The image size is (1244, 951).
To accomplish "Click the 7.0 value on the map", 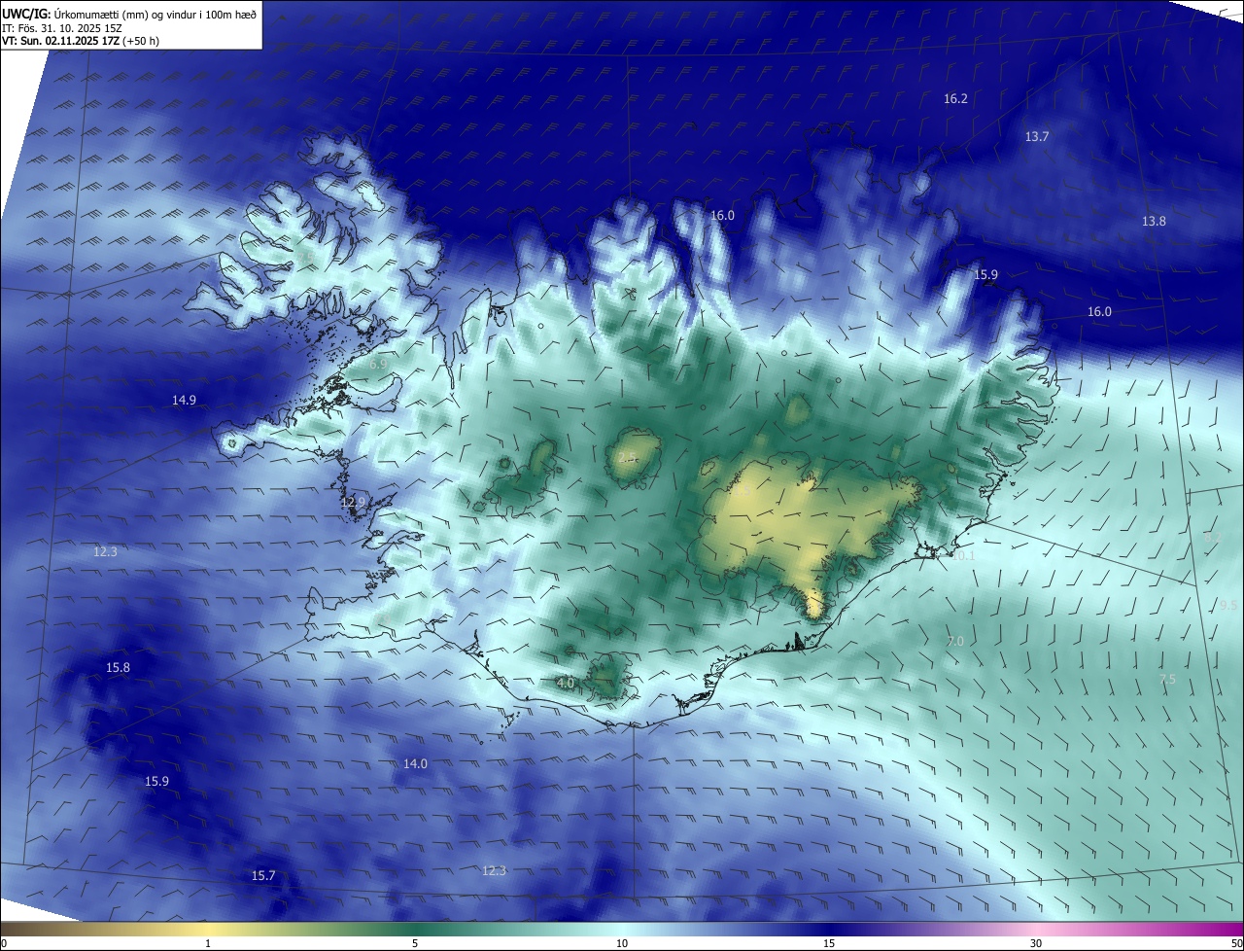I will (955, 642).
